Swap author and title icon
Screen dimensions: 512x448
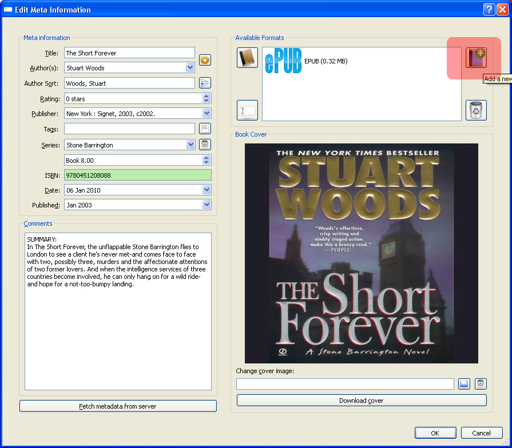click(205, 60)
